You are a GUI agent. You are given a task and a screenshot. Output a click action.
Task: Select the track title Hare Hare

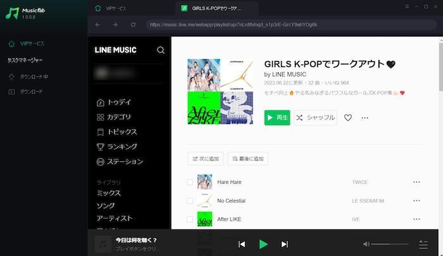click(x=229, y=182)
